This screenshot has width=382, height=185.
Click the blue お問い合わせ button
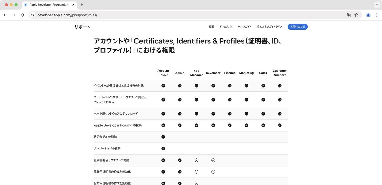point(298,27)
